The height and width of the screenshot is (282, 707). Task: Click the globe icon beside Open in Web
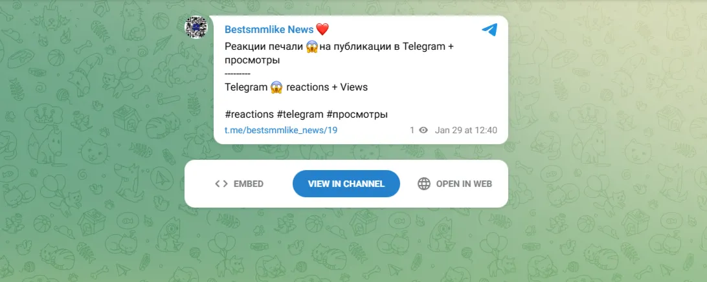[424, 184]
